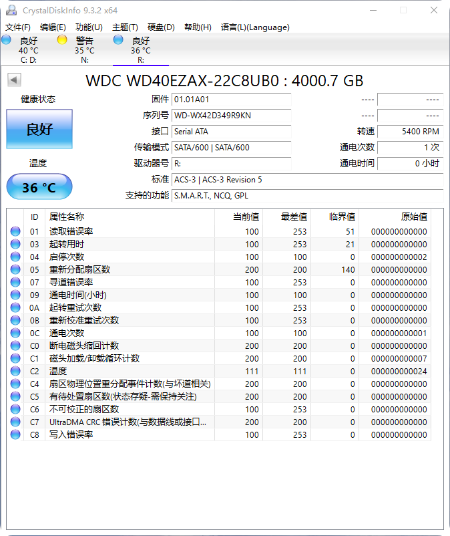The width and height of the screenshot is (450, 536).
Task: Click status orb of attribute 07 寻道错误率
Action: 15,282
